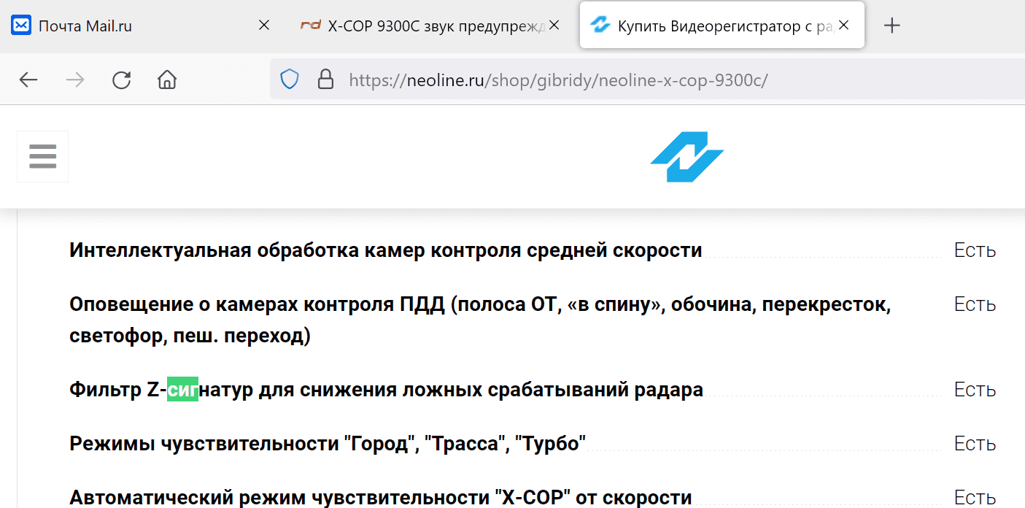Open tracking protection shield info
The width and height of the screenshot is (1025, 508).
pyautogui.click(x=290, y=80)
